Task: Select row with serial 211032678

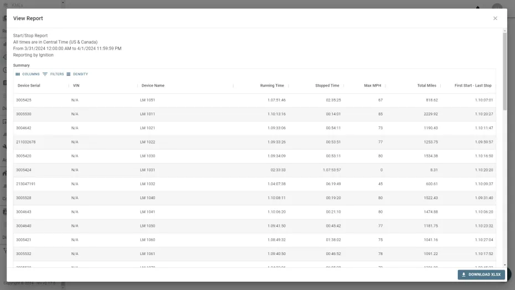Action: 255,142
